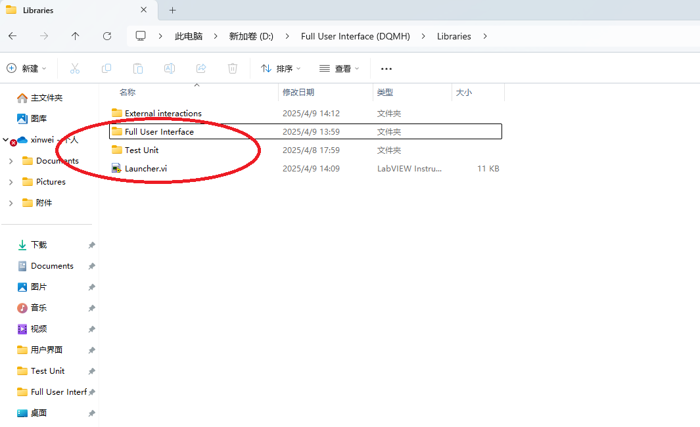Open the 新建 (New) dropdown

pos(27,68)
